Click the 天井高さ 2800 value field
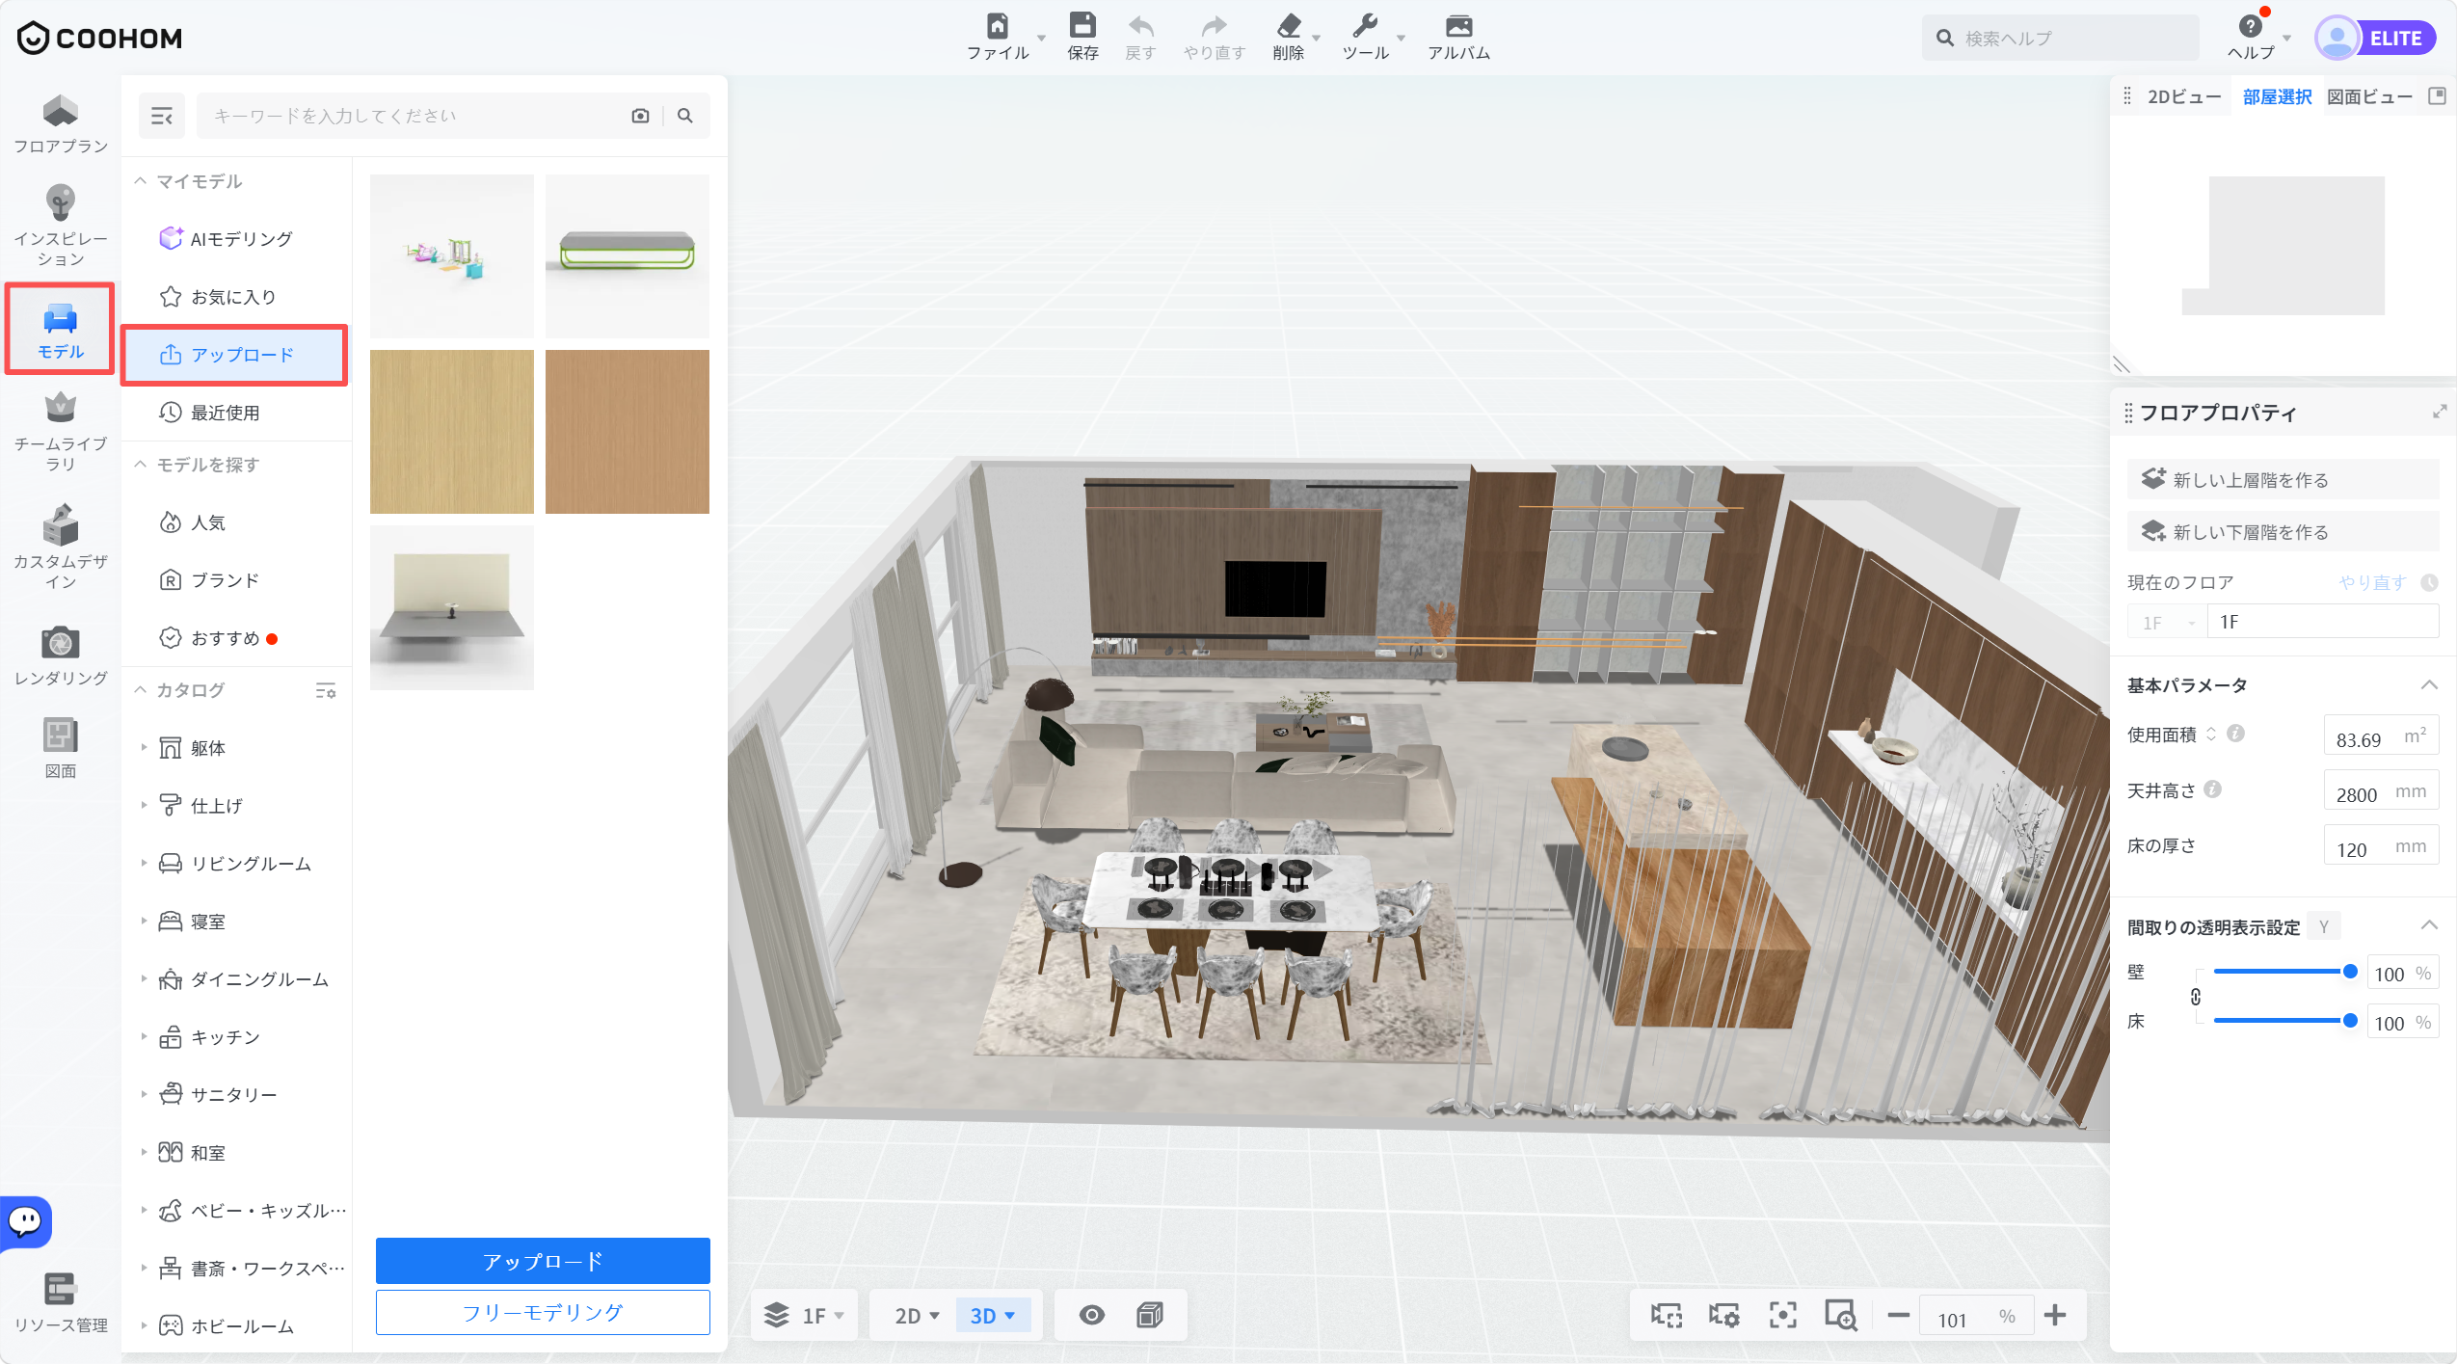Screen dimensions: 2457x1364 pos(2381,790)
